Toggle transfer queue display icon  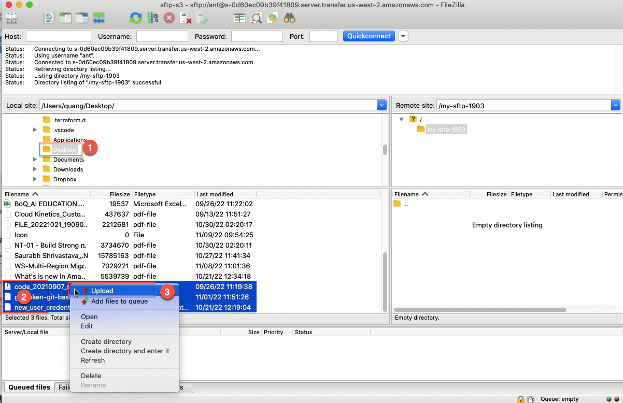pos(98,18)
